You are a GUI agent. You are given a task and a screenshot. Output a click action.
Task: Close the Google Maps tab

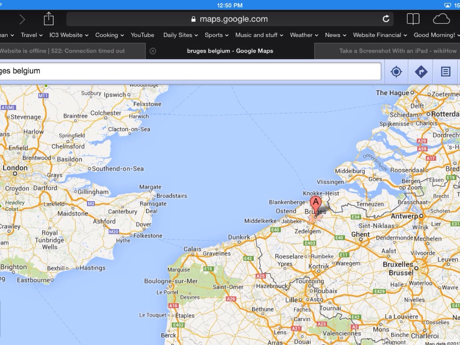(153, 51)
